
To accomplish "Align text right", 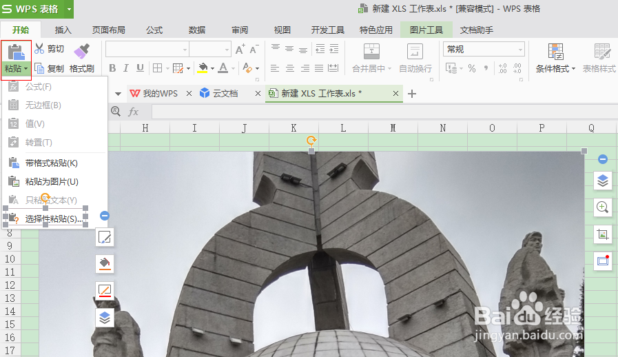I will tap(305, 68).
